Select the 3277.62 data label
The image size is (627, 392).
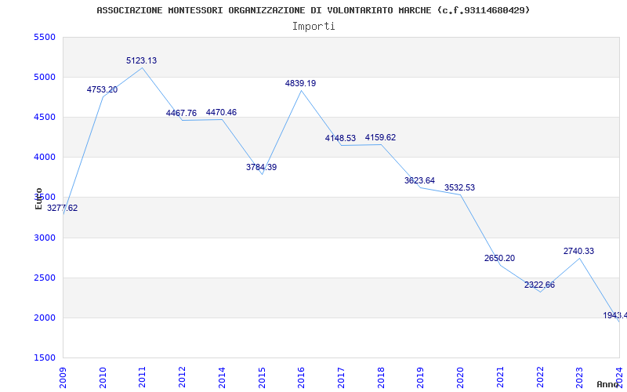coord(63,208)
